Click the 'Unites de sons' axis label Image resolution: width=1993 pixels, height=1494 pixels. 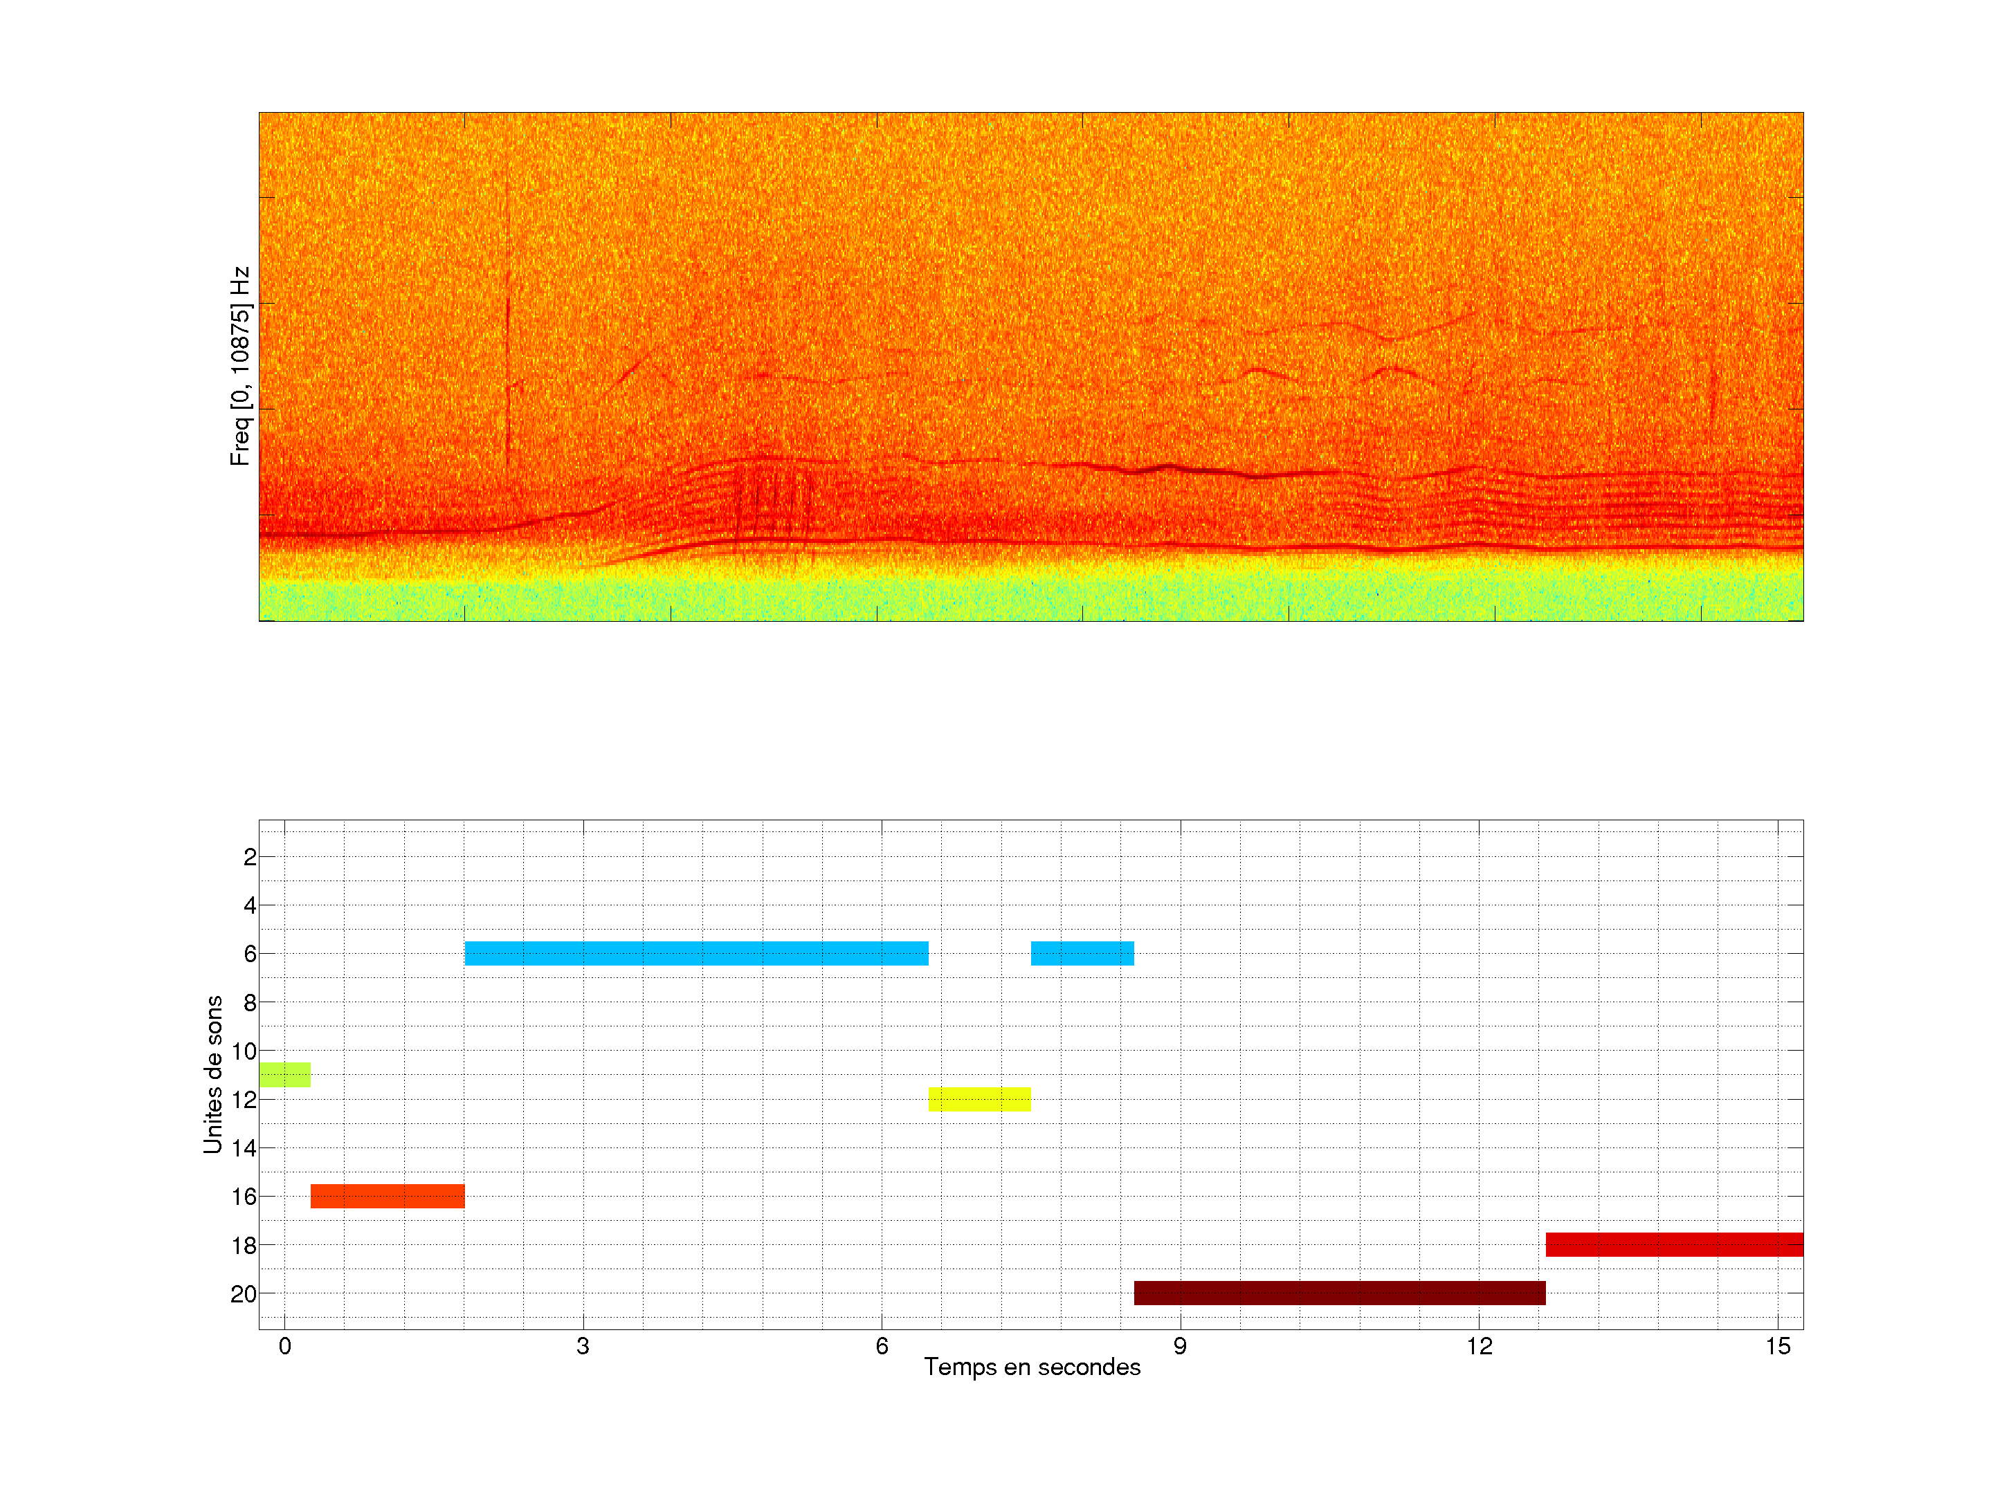pyautogui.click(x=212, y=1073)
